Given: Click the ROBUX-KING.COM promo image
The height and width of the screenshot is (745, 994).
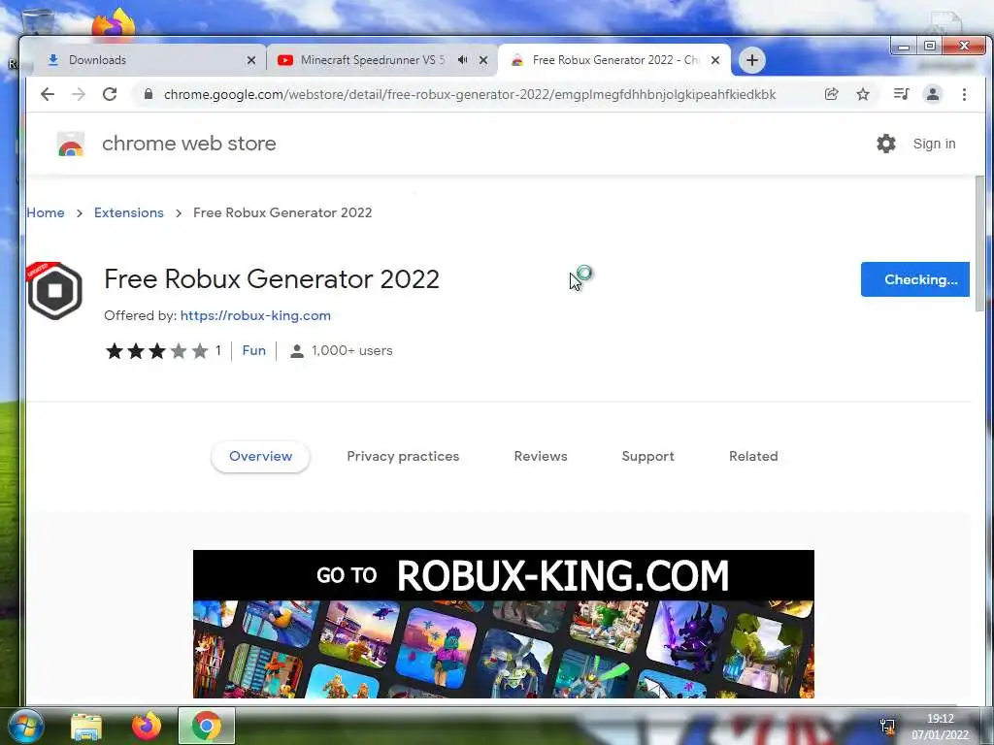Looking at the screenshot, I should (504, 624).
